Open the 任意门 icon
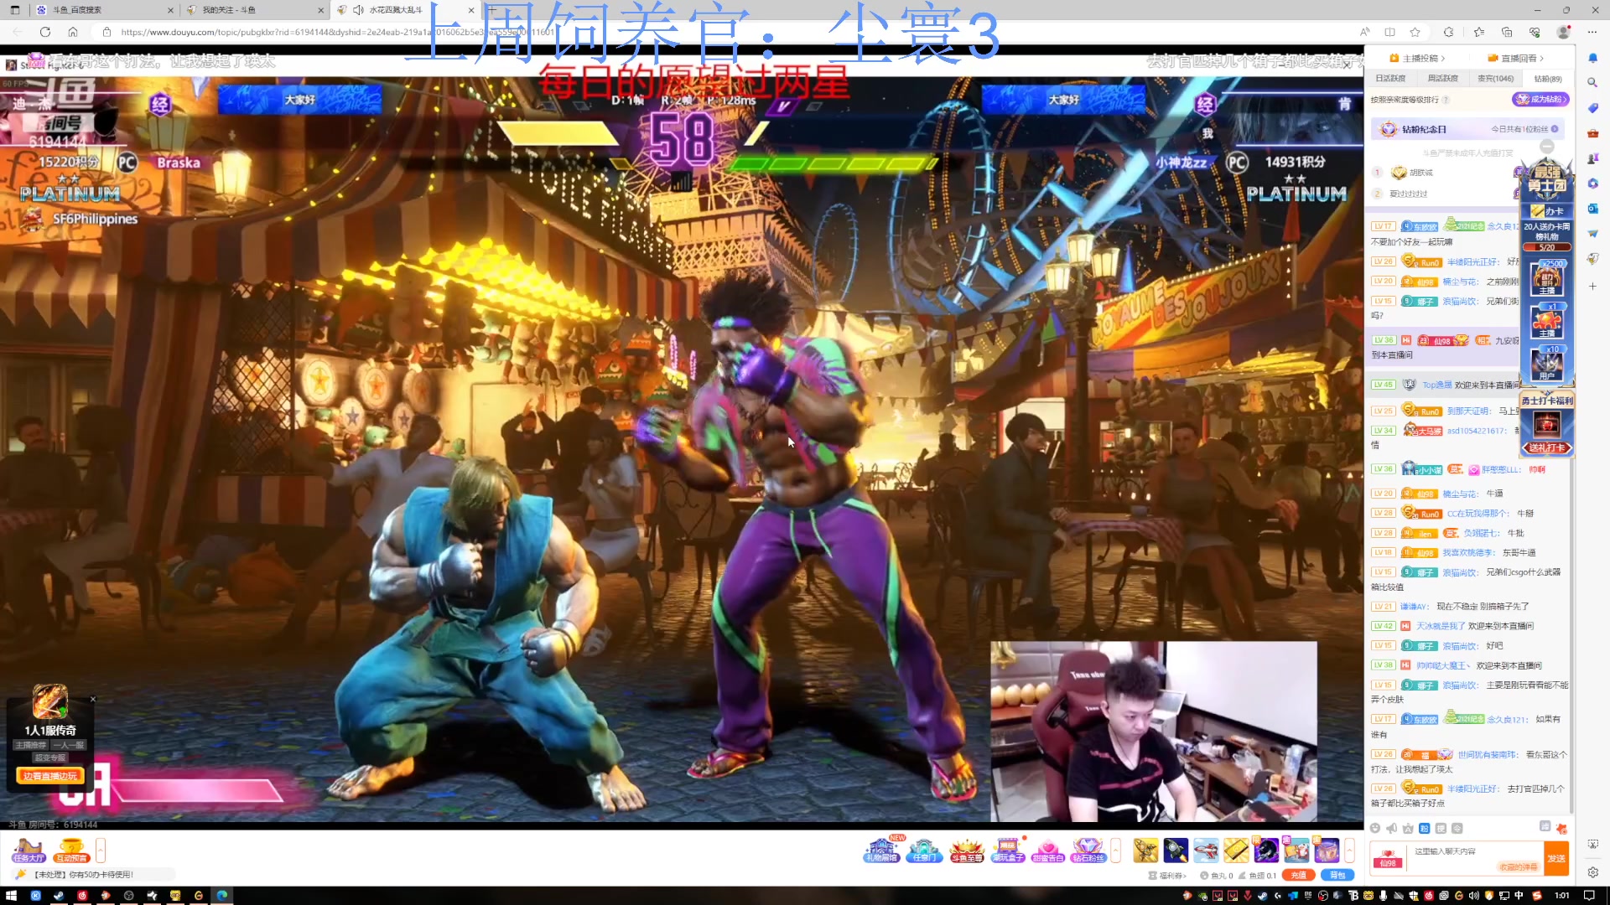 [x=924, y=850]
